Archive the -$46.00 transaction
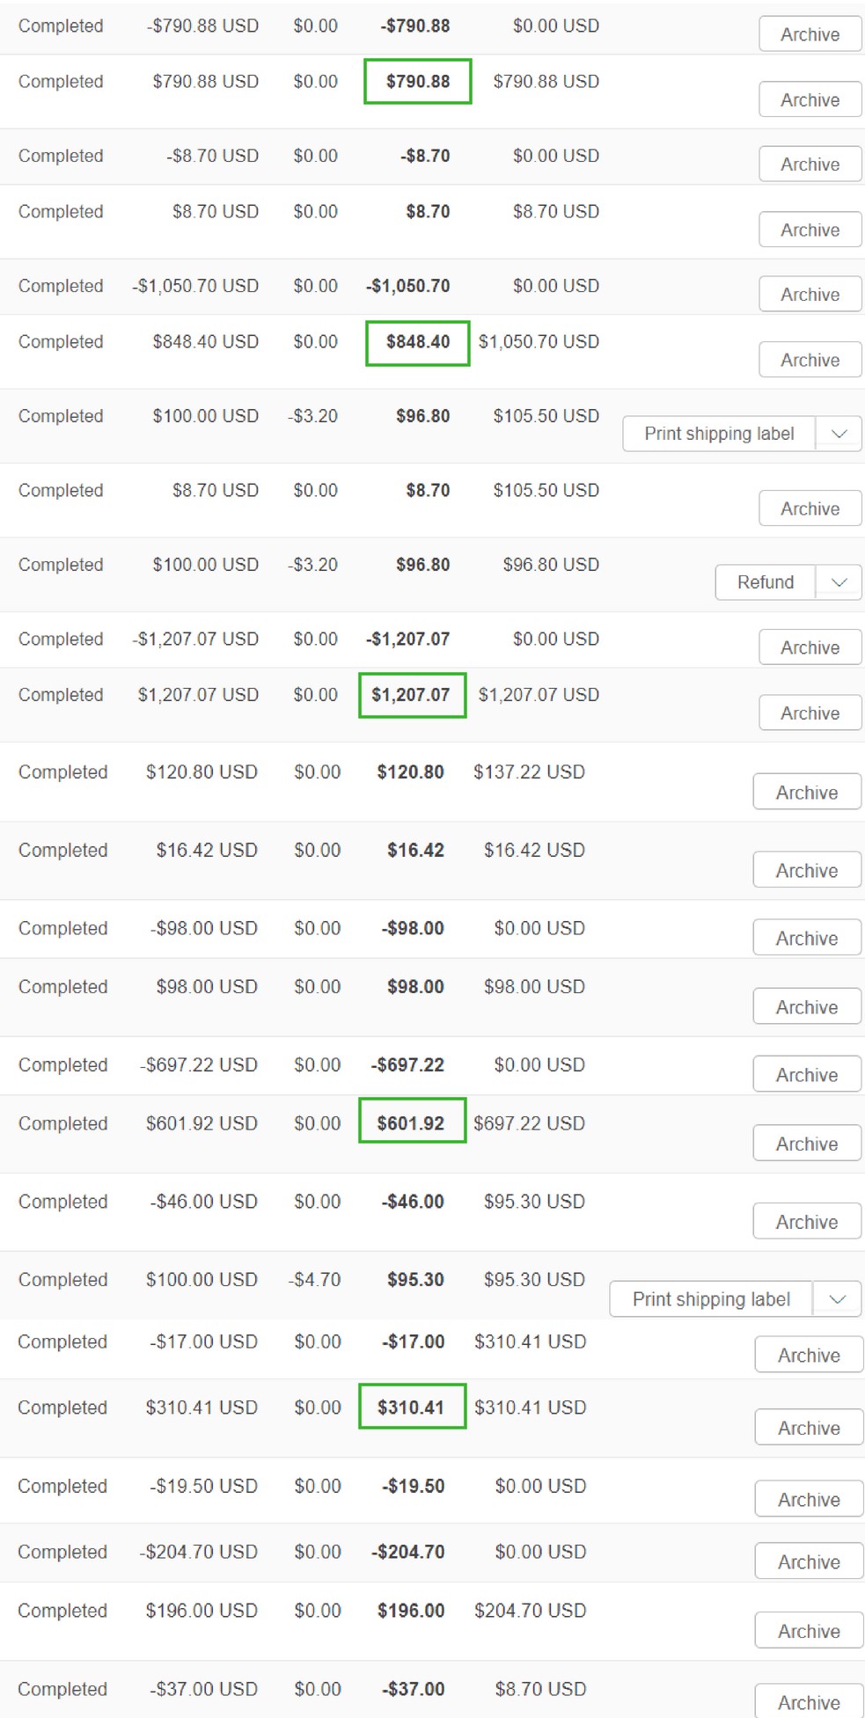 pyautogui.click(x=807, y=1221)
